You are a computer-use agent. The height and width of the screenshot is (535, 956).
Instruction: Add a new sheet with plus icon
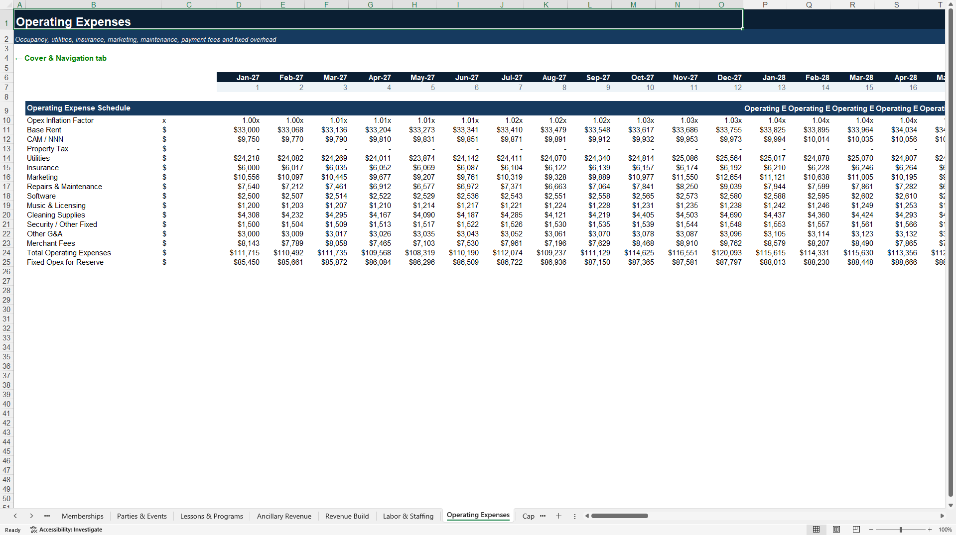click(558, 516)
